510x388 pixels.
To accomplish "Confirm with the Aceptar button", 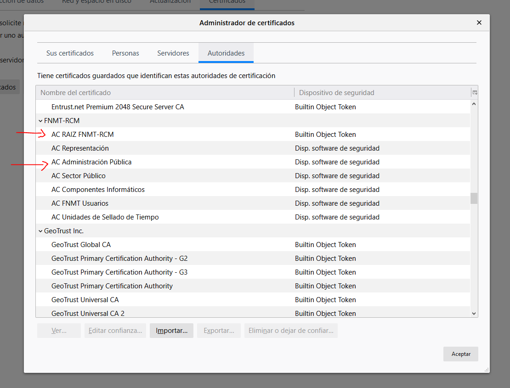I will (460, 354).
